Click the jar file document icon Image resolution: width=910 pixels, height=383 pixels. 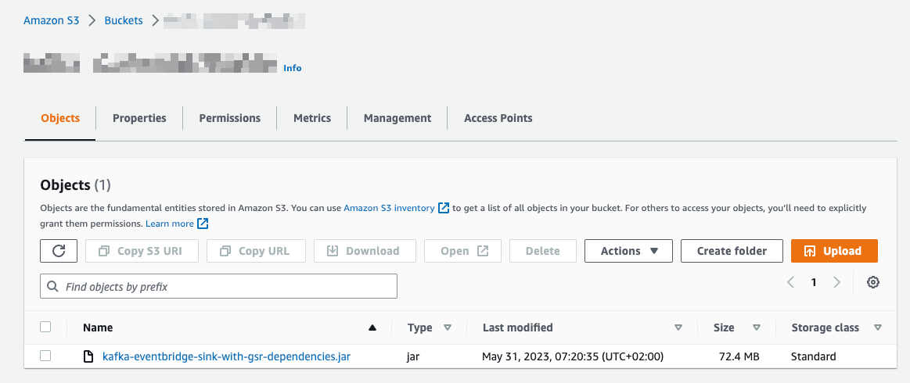click(x=88, y=356)
